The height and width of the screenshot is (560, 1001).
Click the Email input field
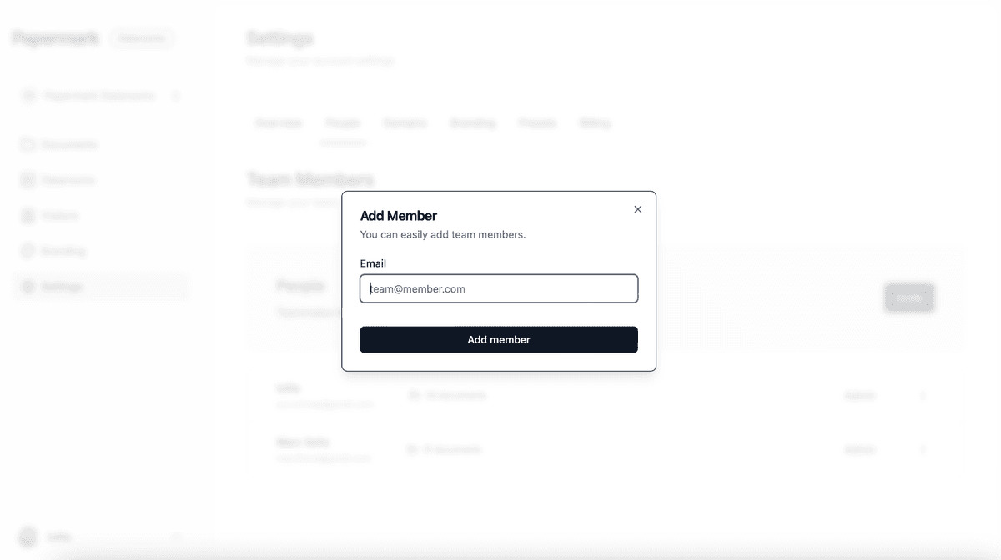pos(499,289)
